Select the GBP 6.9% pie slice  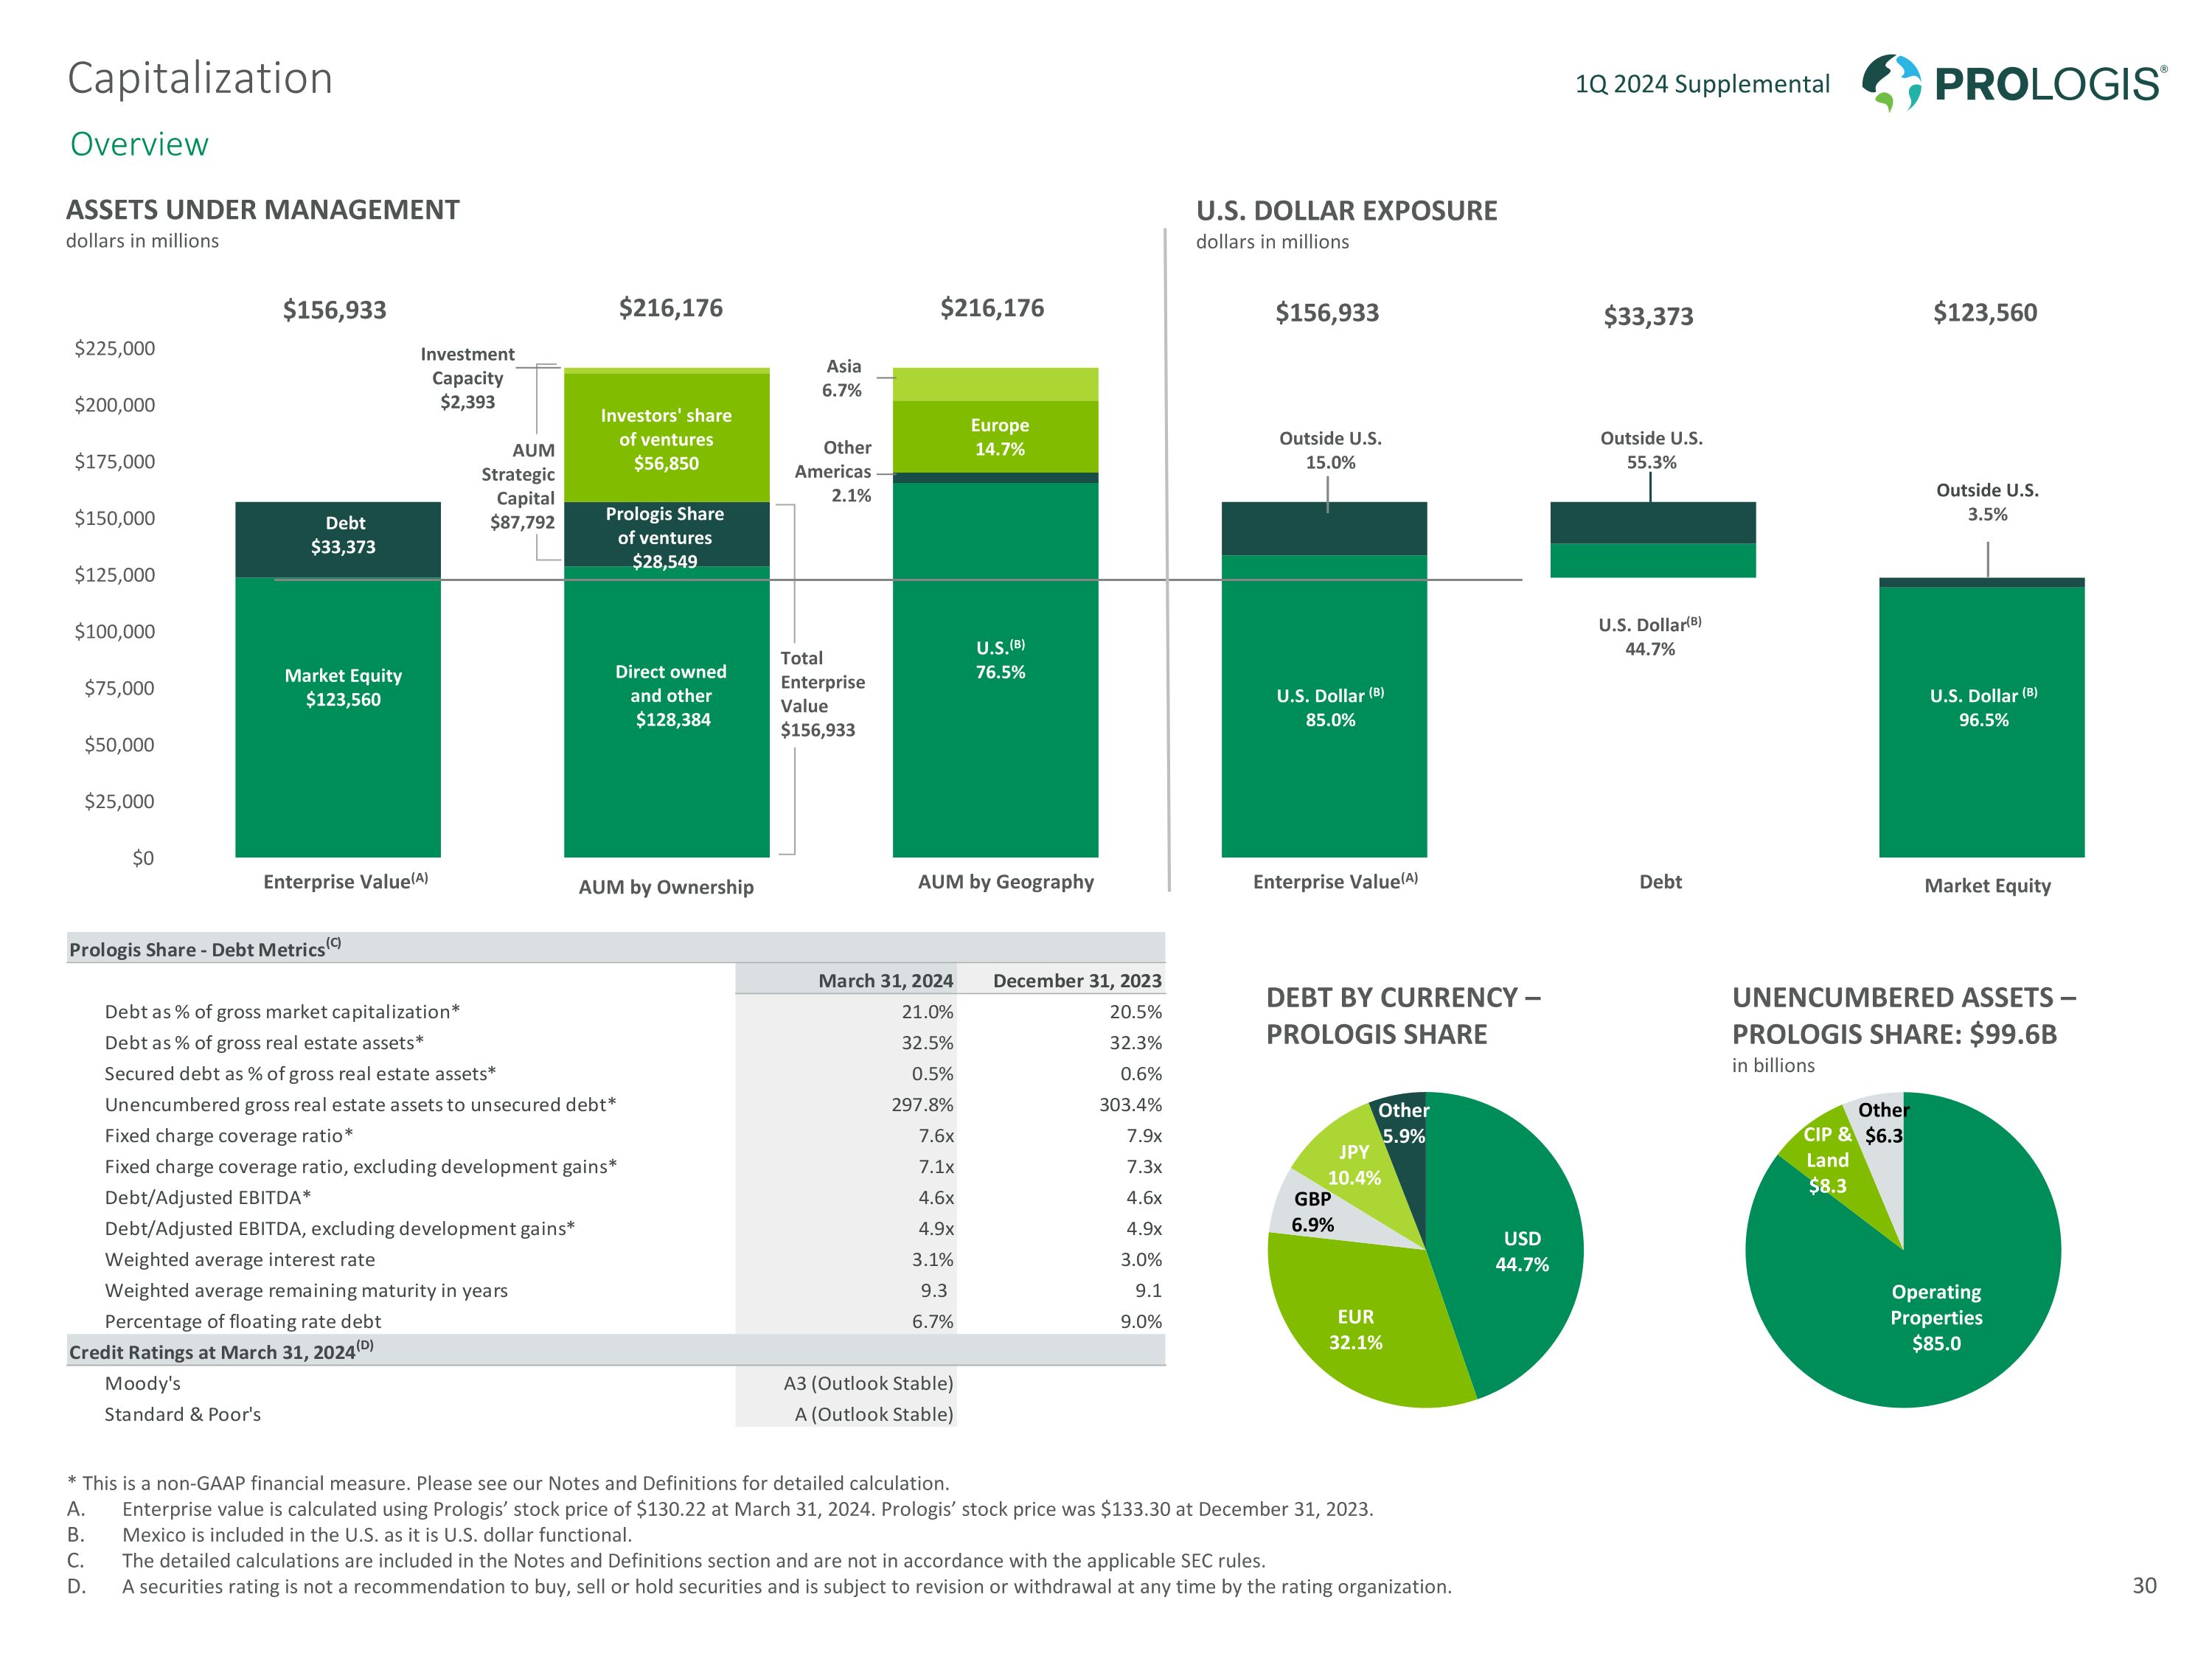tap(1312, 1212)
